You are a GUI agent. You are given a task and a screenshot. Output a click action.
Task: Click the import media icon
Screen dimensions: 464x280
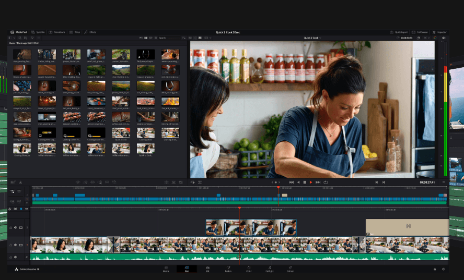tap(20, 38)
